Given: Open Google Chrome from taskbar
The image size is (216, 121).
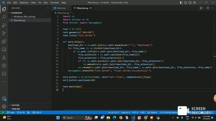Looking at the screenshot, I should coord(121,118).
